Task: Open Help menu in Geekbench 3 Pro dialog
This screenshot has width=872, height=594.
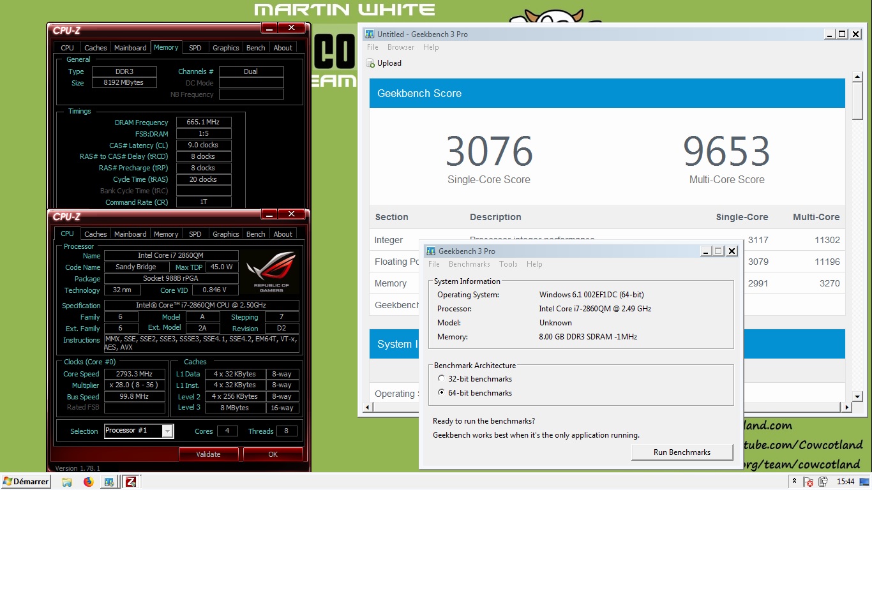Action: 534,264
